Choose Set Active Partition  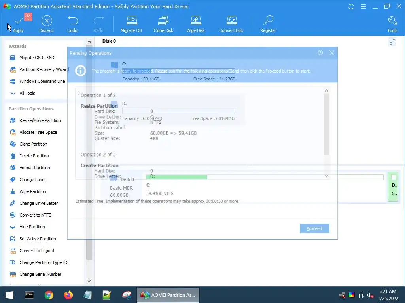(x=32, y=239)
